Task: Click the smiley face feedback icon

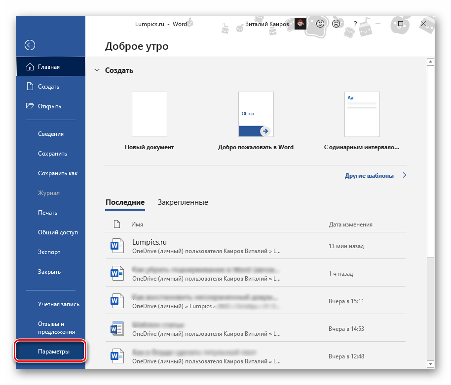Action: 320,24
